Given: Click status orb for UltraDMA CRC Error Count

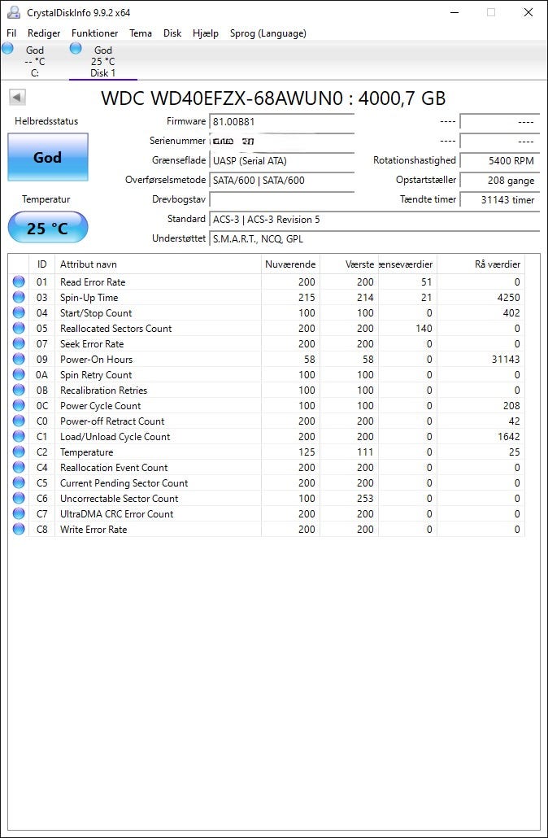Looking at the screenshot, I should (x=19, y=513).
